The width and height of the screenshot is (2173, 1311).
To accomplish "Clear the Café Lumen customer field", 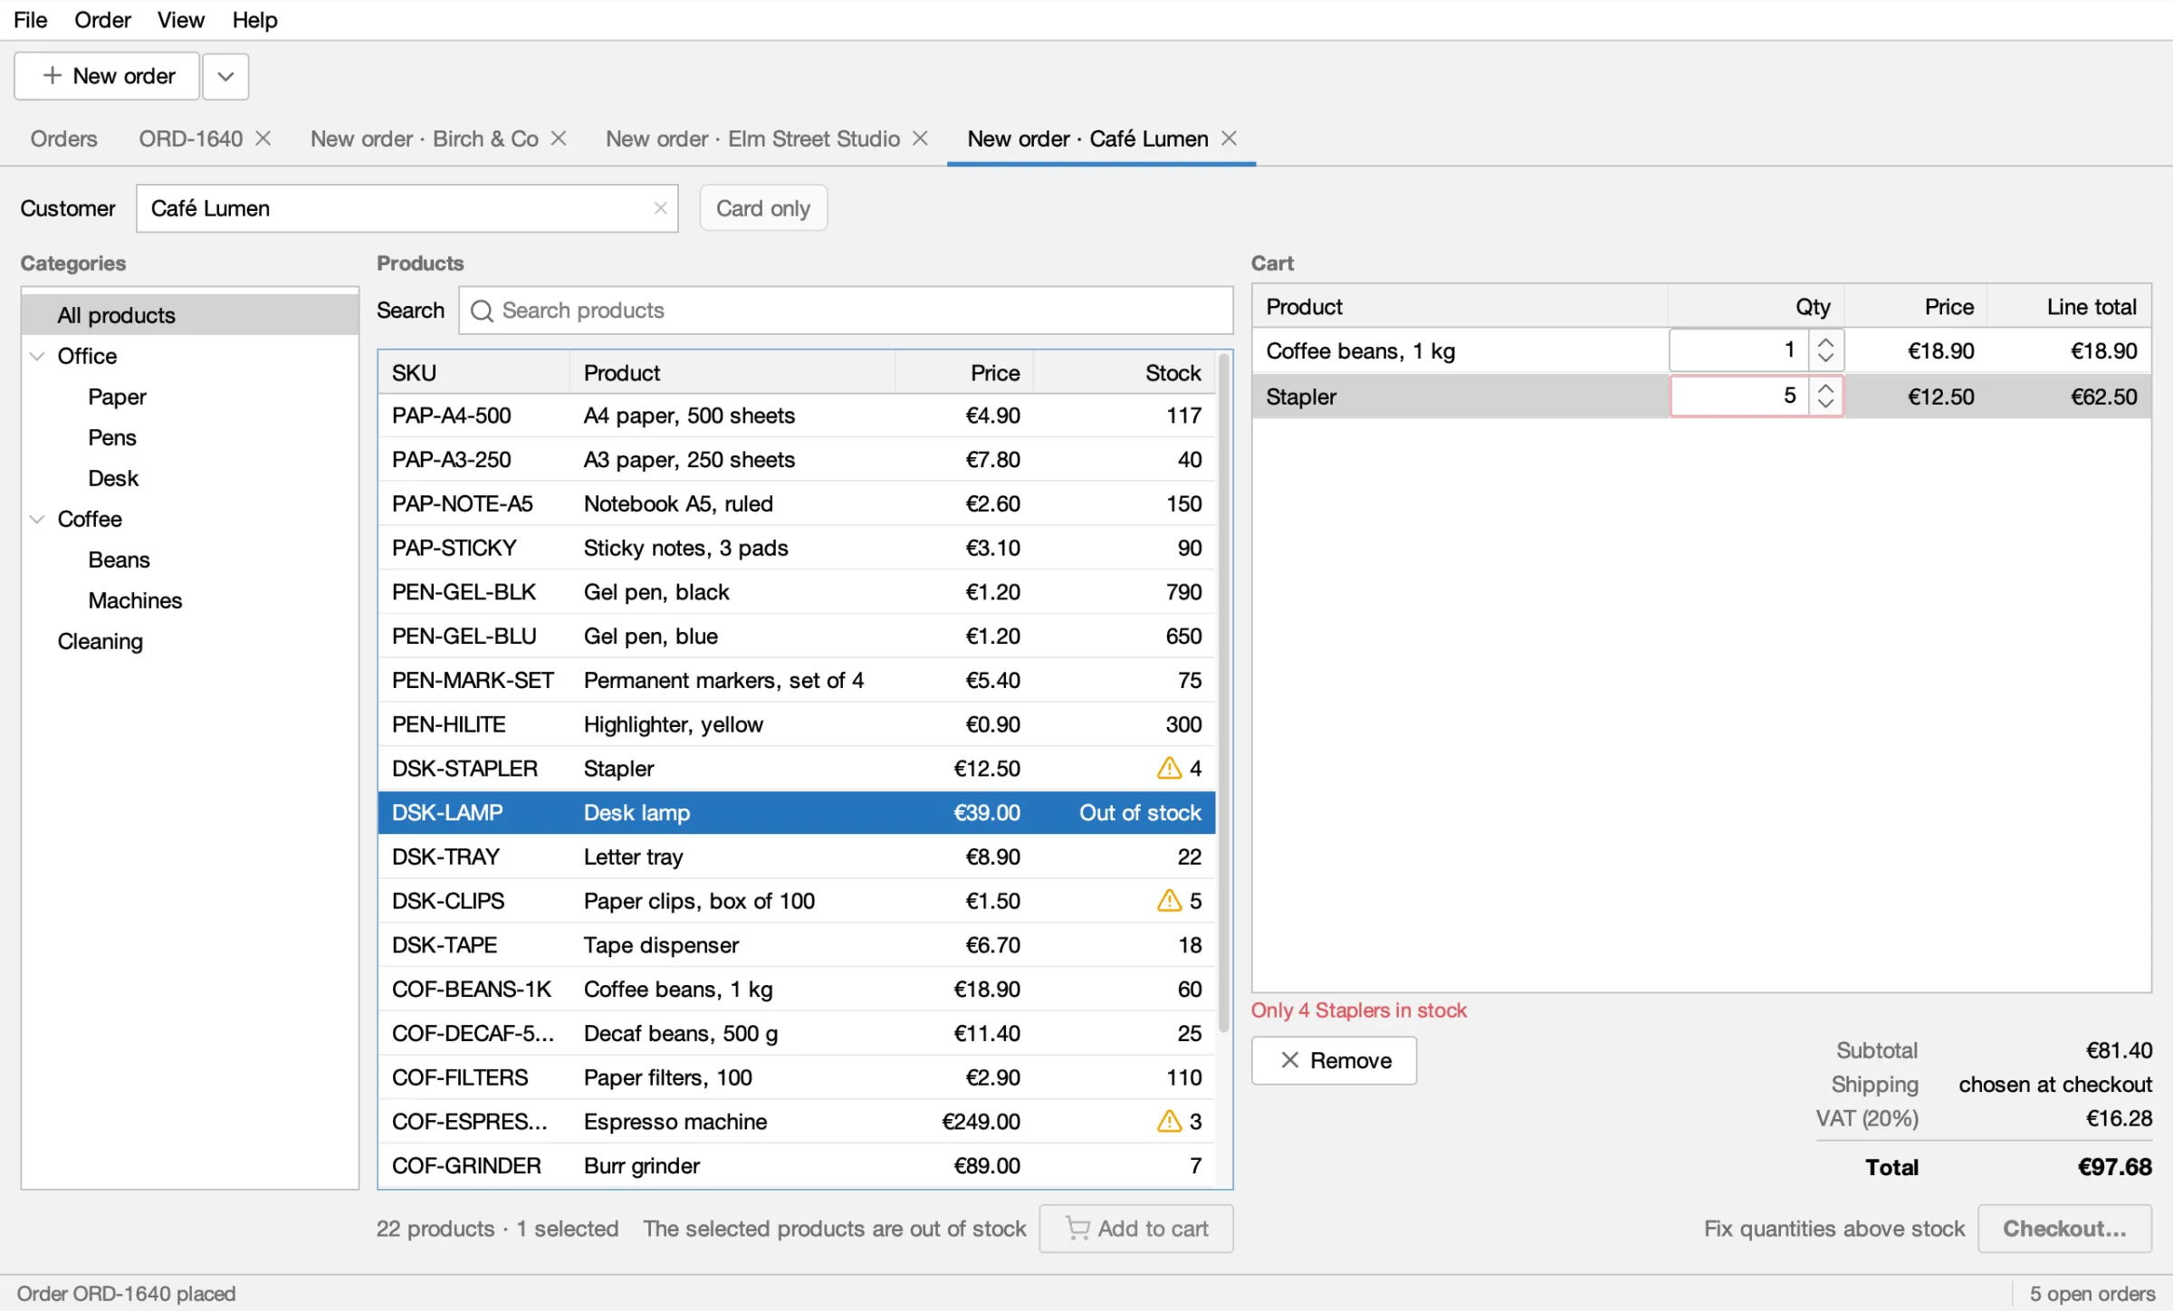I will point(660,208).
